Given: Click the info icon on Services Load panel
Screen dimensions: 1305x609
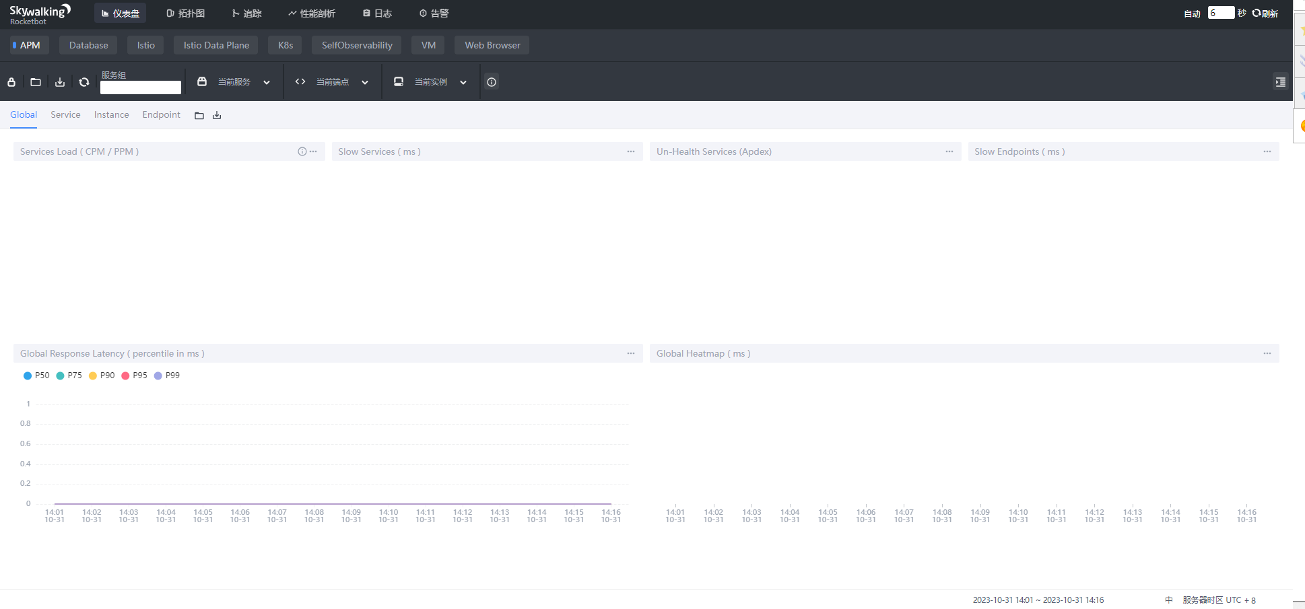Looking at the screenshot, I should pos(302,151).
